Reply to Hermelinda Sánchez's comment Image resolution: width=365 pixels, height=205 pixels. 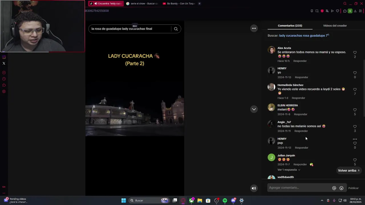click(x=298, y=98)
